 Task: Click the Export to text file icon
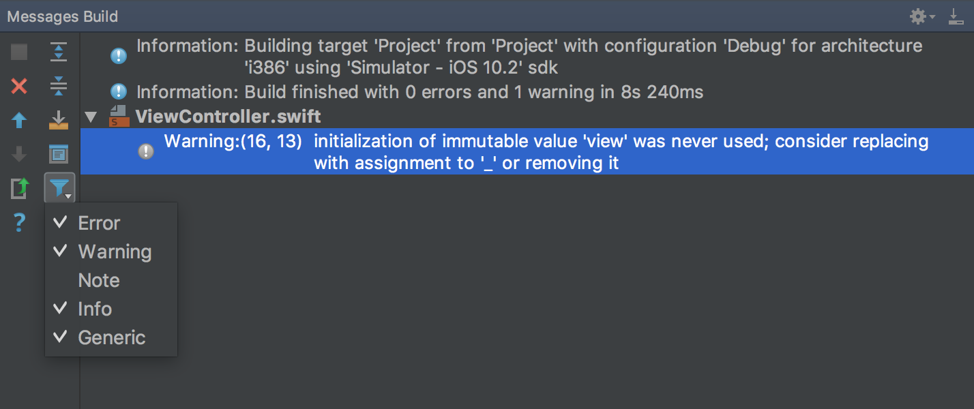19,188
